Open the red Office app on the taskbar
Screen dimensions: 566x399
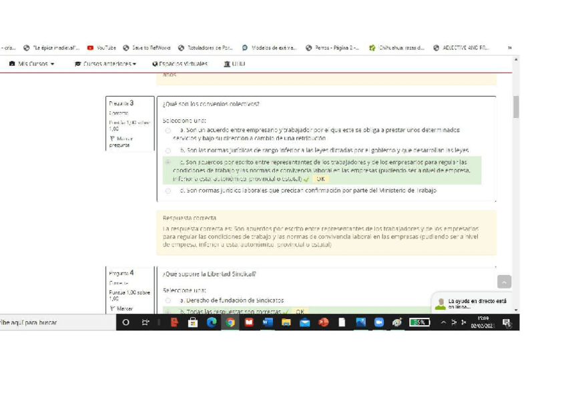[x=174, y=322]
